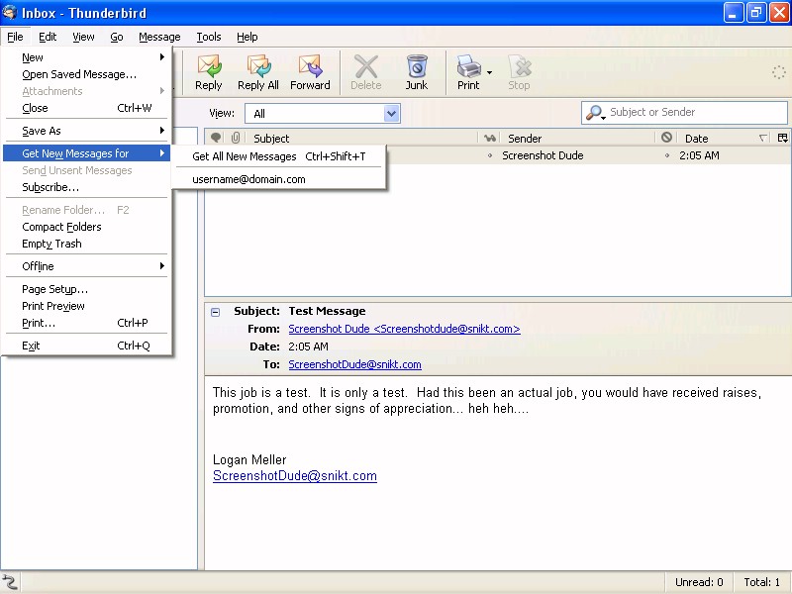Select Compact Folders menu item

tap(87, 227)
